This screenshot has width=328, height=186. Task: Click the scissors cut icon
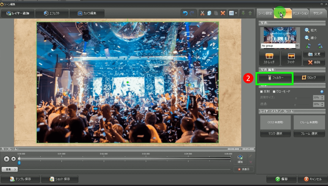coord(202,13)
